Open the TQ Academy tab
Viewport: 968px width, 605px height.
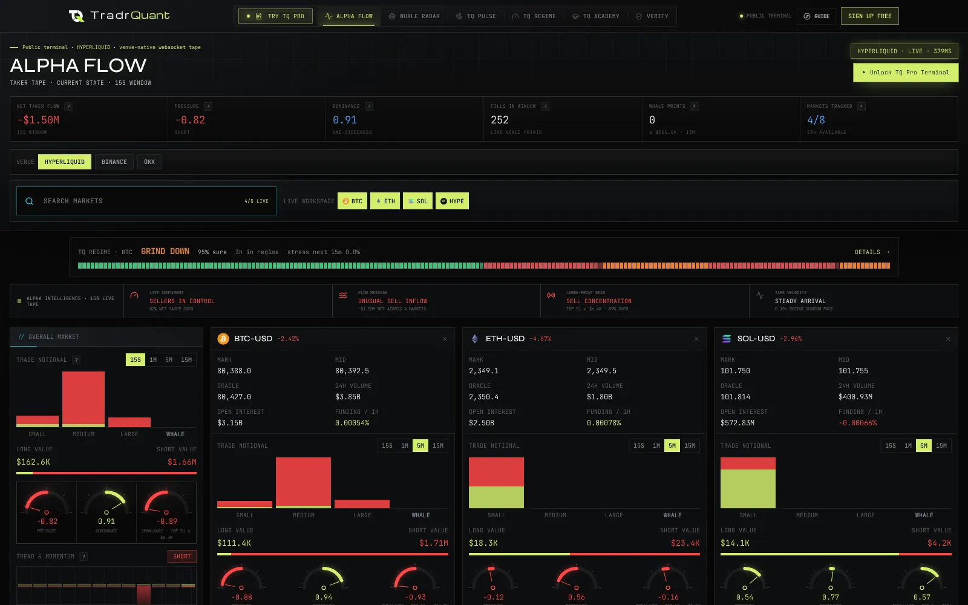[x=596, y=16]
